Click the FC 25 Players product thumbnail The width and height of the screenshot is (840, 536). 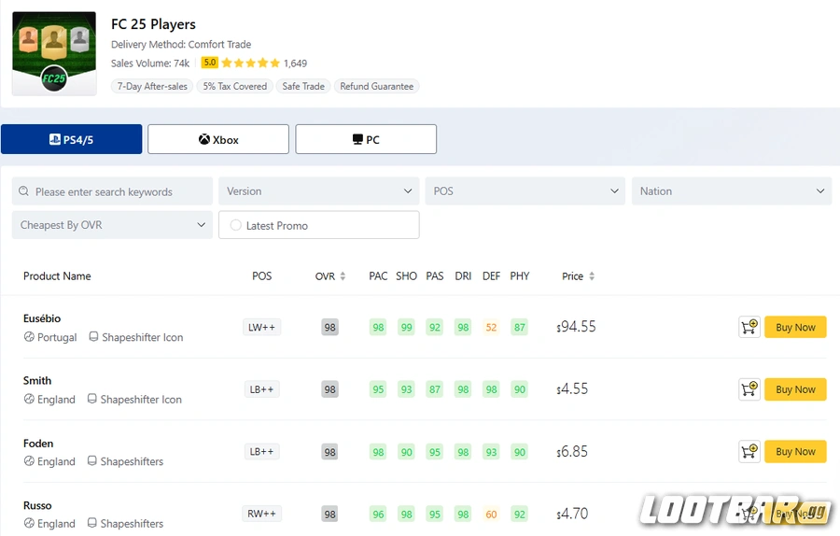[x=54, y=53]
